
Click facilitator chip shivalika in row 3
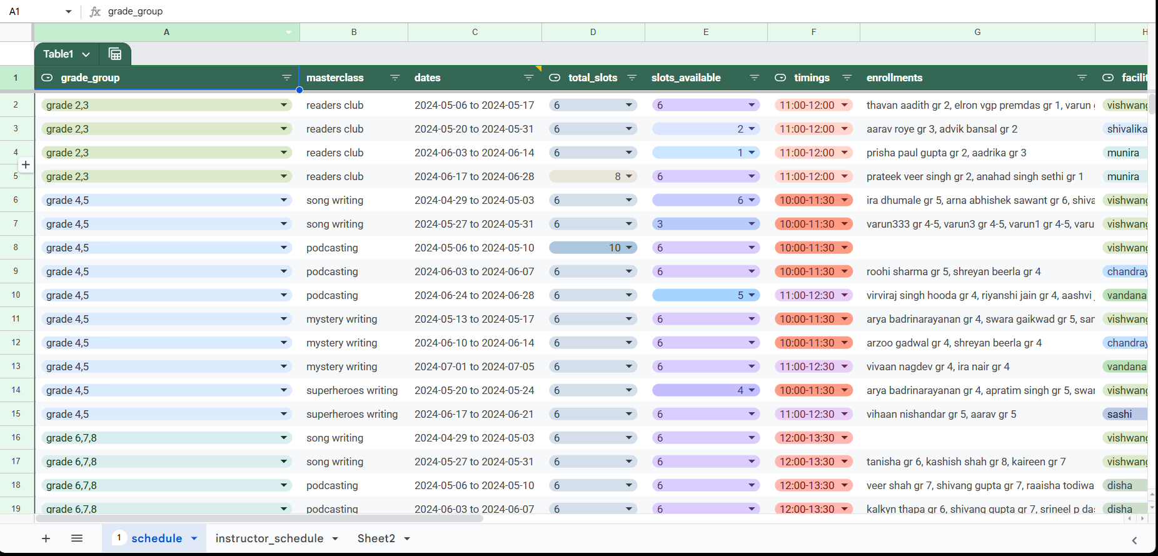pyautogui.click(x=1125, y=129)
